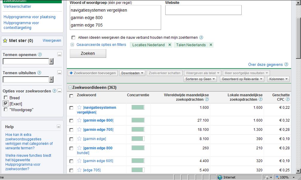Collapse the Opties voor zoekwoorden panel
The image size is (301, 180).
(x=59, y=91)
